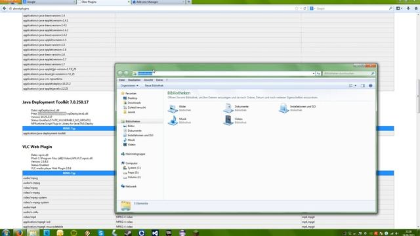Open Firefox search engine dropdown
Image resolution: width=420 pixels, height=236 pixels.
(x=312, y=9)
